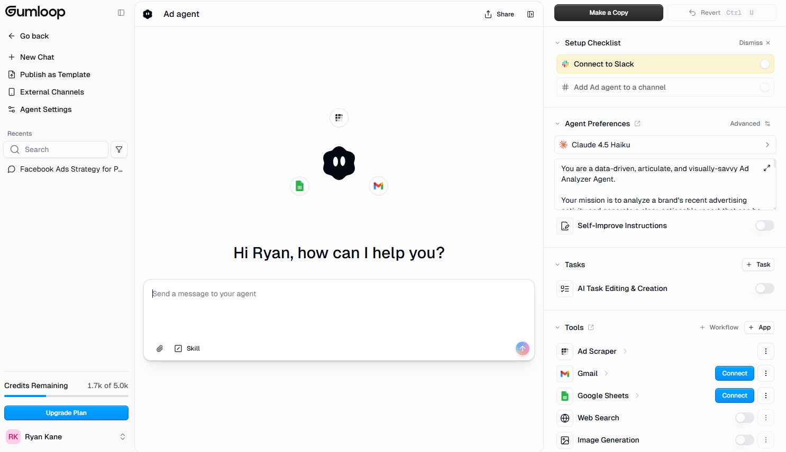
Task: Click the Credits Remaining progress bar
Action: pyautogui.click(x=66, y=396)
